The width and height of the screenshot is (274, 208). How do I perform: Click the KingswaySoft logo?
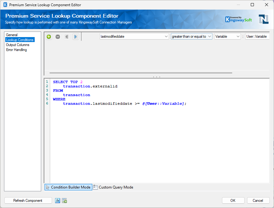point(238,19)
